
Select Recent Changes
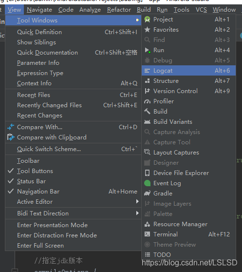[74, 116]
